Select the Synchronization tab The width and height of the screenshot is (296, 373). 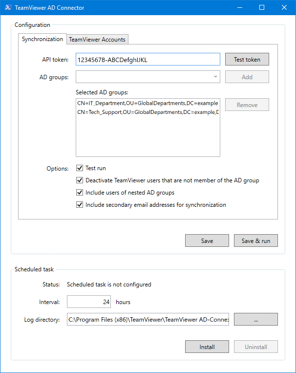pyautogui.click(x=42, y=39)
